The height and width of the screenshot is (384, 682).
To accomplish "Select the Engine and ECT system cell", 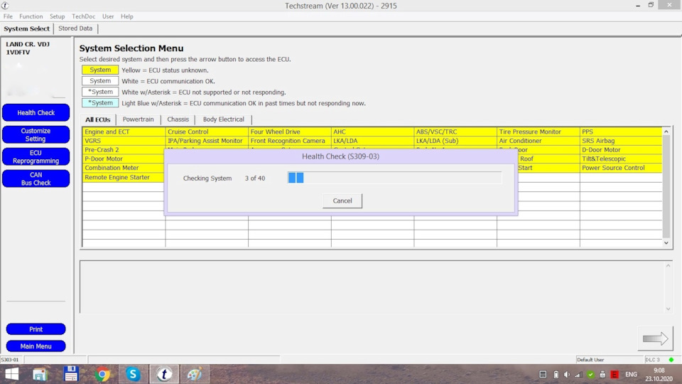I will (x=124, y=132).
